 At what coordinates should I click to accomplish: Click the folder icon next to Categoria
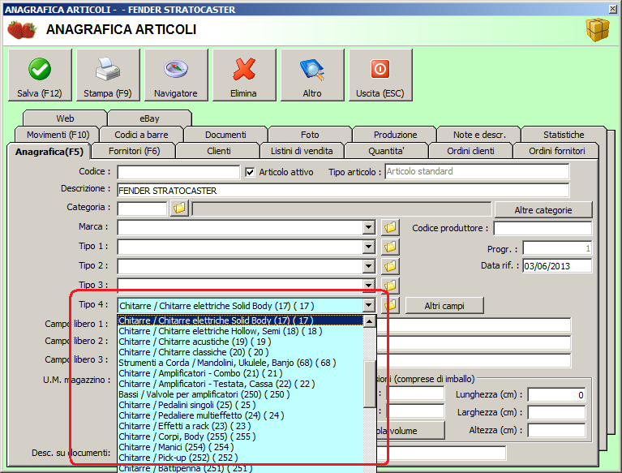(179, 208)
